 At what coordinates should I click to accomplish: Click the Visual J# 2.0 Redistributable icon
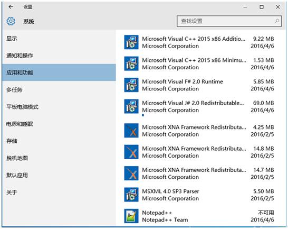click(131, 106)
